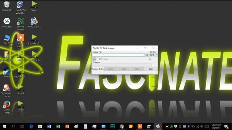This screenshot has height=130, width=232.
Task: Select the Win32DiskImager desktop shortcut
Action: 34,23
